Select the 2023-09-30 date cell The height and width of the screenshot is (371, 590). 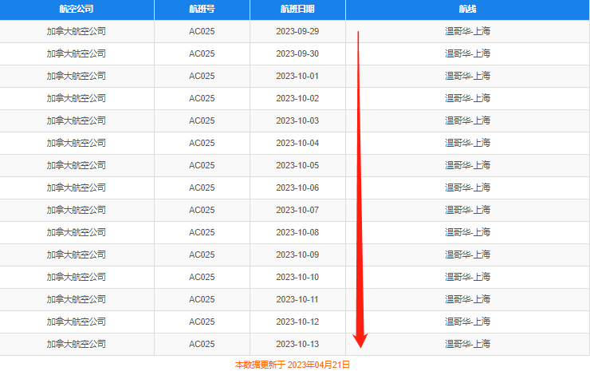point(297,53)
